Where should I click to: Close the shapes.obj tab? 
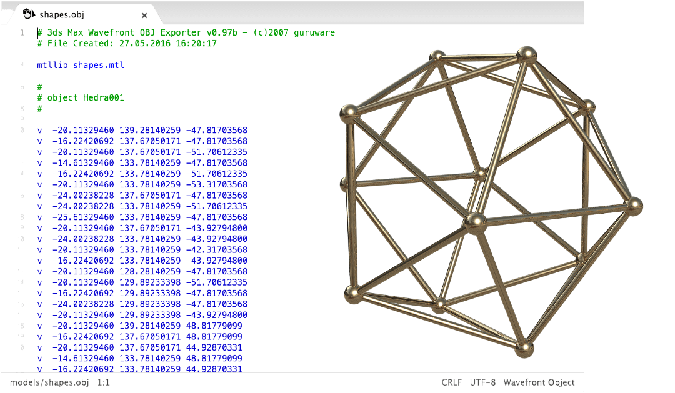pos(144,15)
